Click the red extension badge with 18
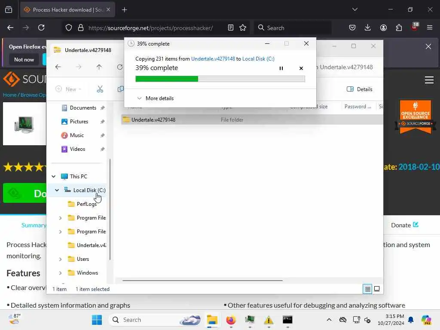 [x=415, y=27]
